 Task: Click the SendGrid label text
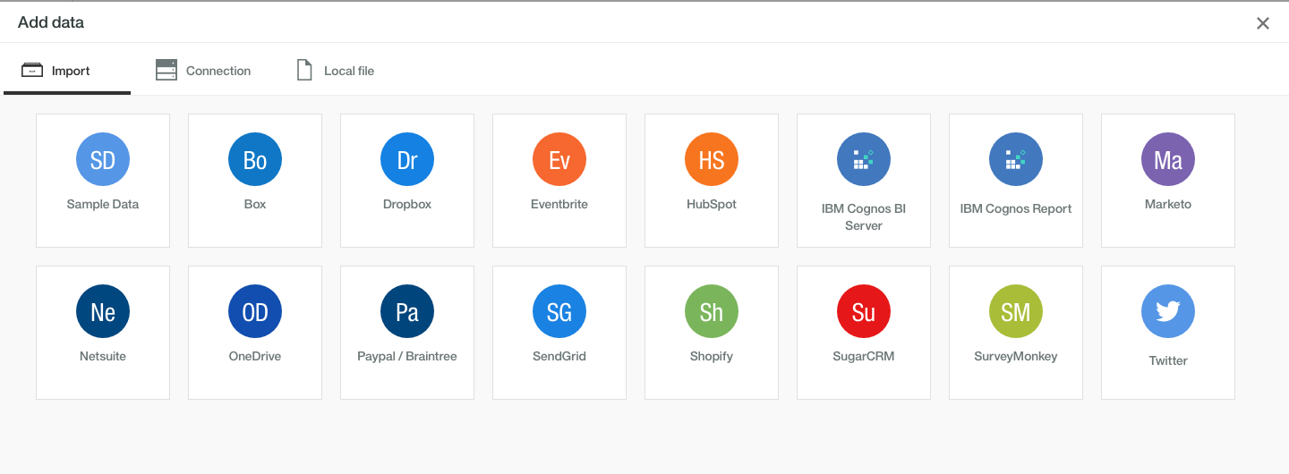pyautogui.click(x=559, y=356)
